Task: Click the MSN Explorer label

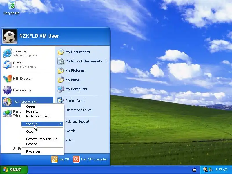Action: click(x=22, y=79)
